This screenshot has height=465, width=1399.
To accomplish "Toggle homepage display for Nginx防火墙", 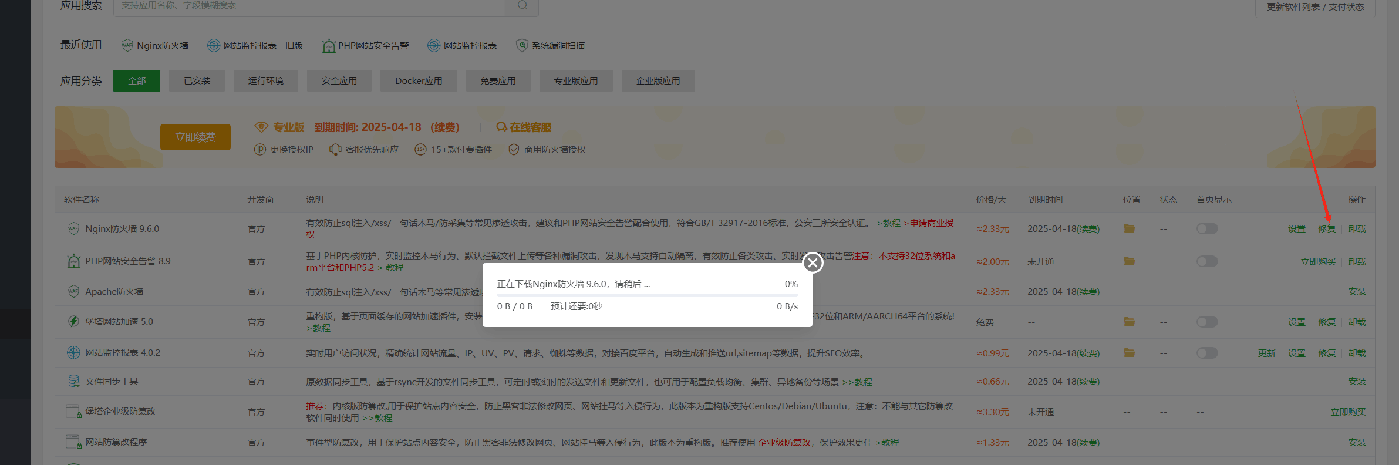I will [x=1207, y=228].
